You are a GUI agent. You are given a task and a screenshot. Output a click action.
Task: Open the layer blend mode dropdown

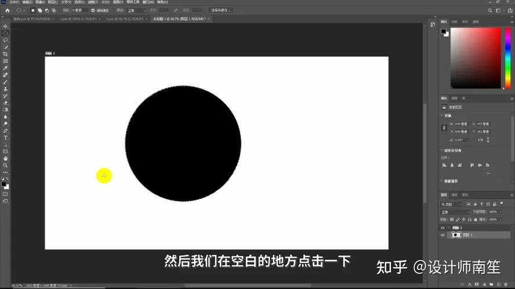click(x=455, y=212)
